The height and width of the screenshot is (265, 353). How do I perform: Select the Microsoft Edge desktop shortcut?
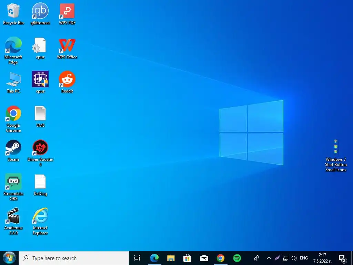[13, 51]
